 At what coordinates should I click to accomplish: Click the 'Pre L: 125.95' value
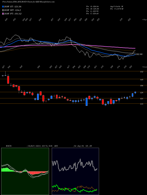click(92, 11)
